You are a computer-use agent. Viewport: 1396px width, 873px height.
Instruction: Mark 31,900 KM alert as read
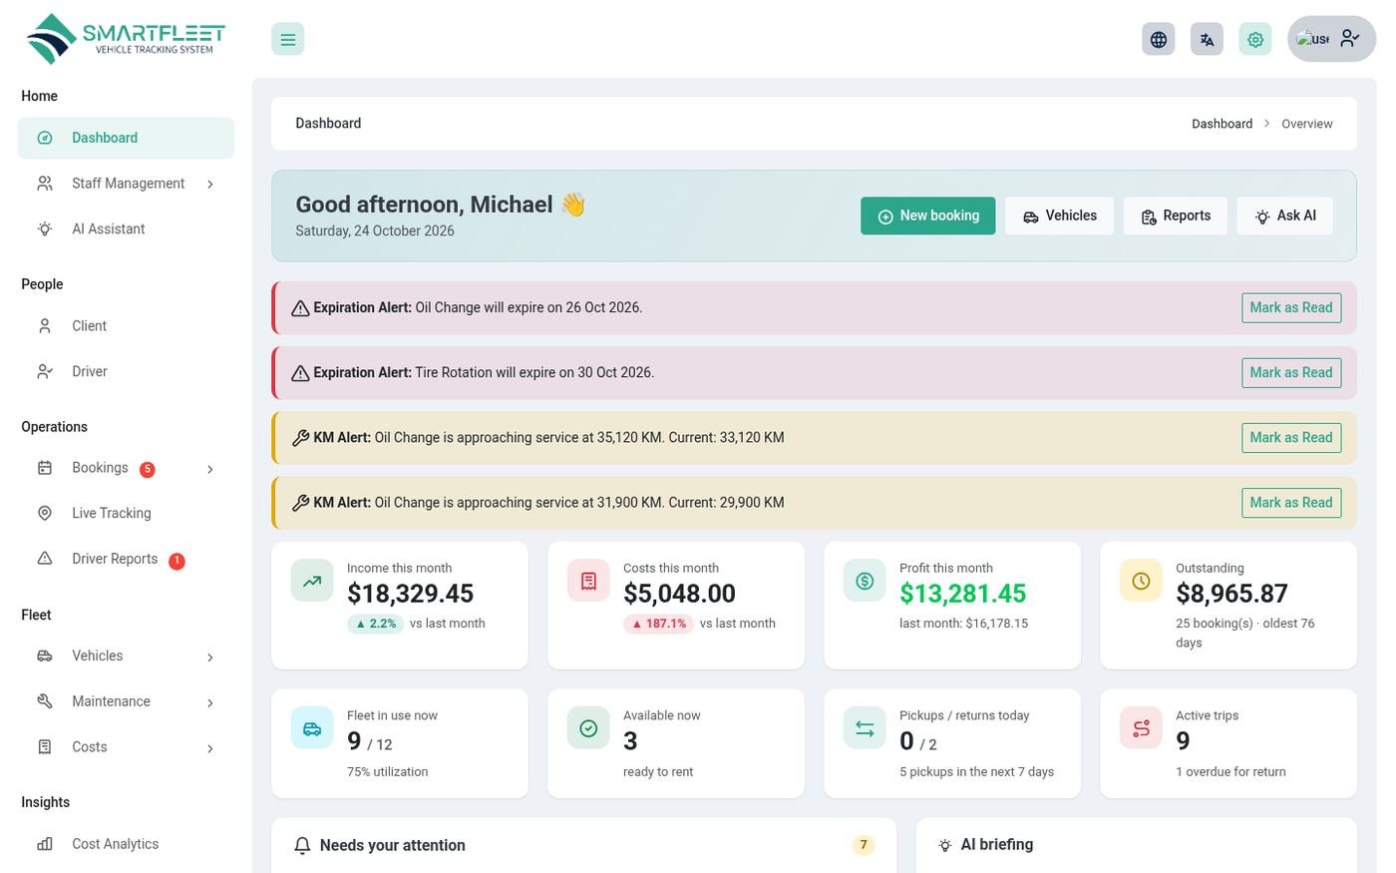1291,502
